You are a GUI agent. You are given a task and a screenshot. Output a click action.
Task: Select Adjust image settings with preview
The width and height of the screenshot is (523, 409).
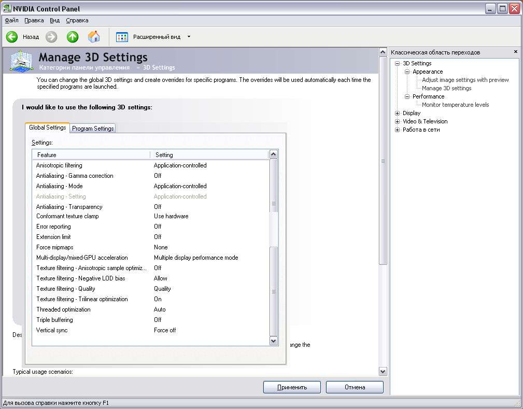pos(465,80)
